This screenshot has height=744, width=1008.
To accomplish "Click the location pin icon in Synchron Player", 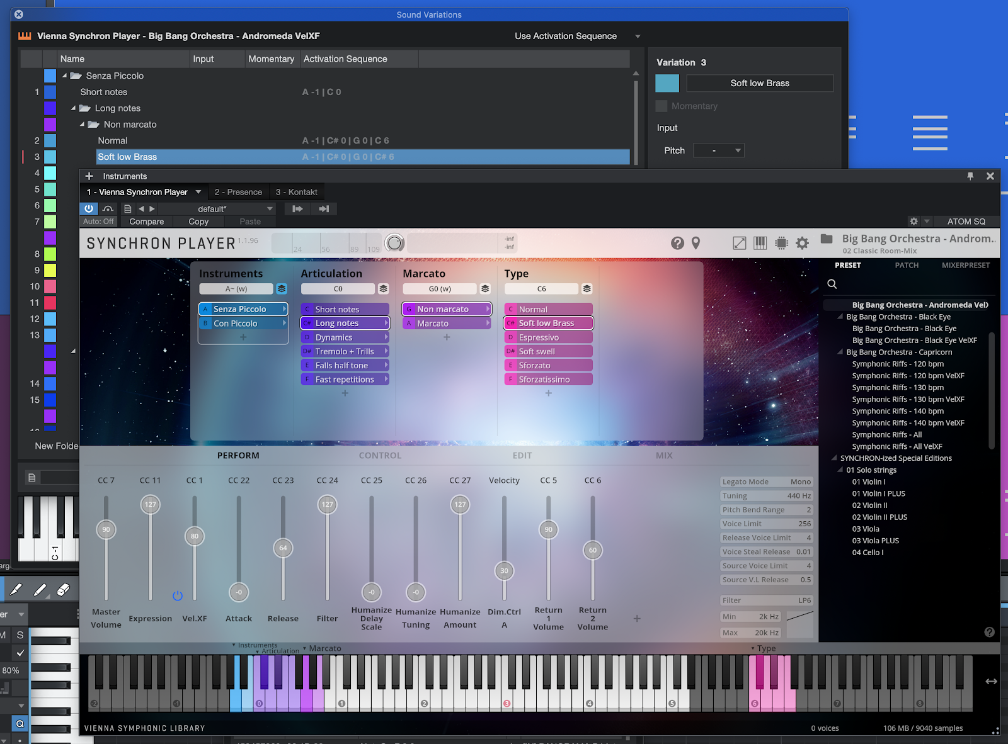I will coord(696,243).
